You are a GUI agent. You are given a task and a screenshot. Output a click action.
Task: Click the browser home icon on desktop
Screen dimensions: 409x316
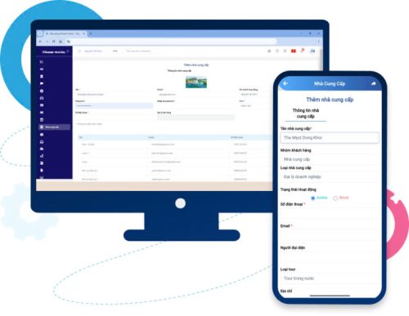point(61,42)
